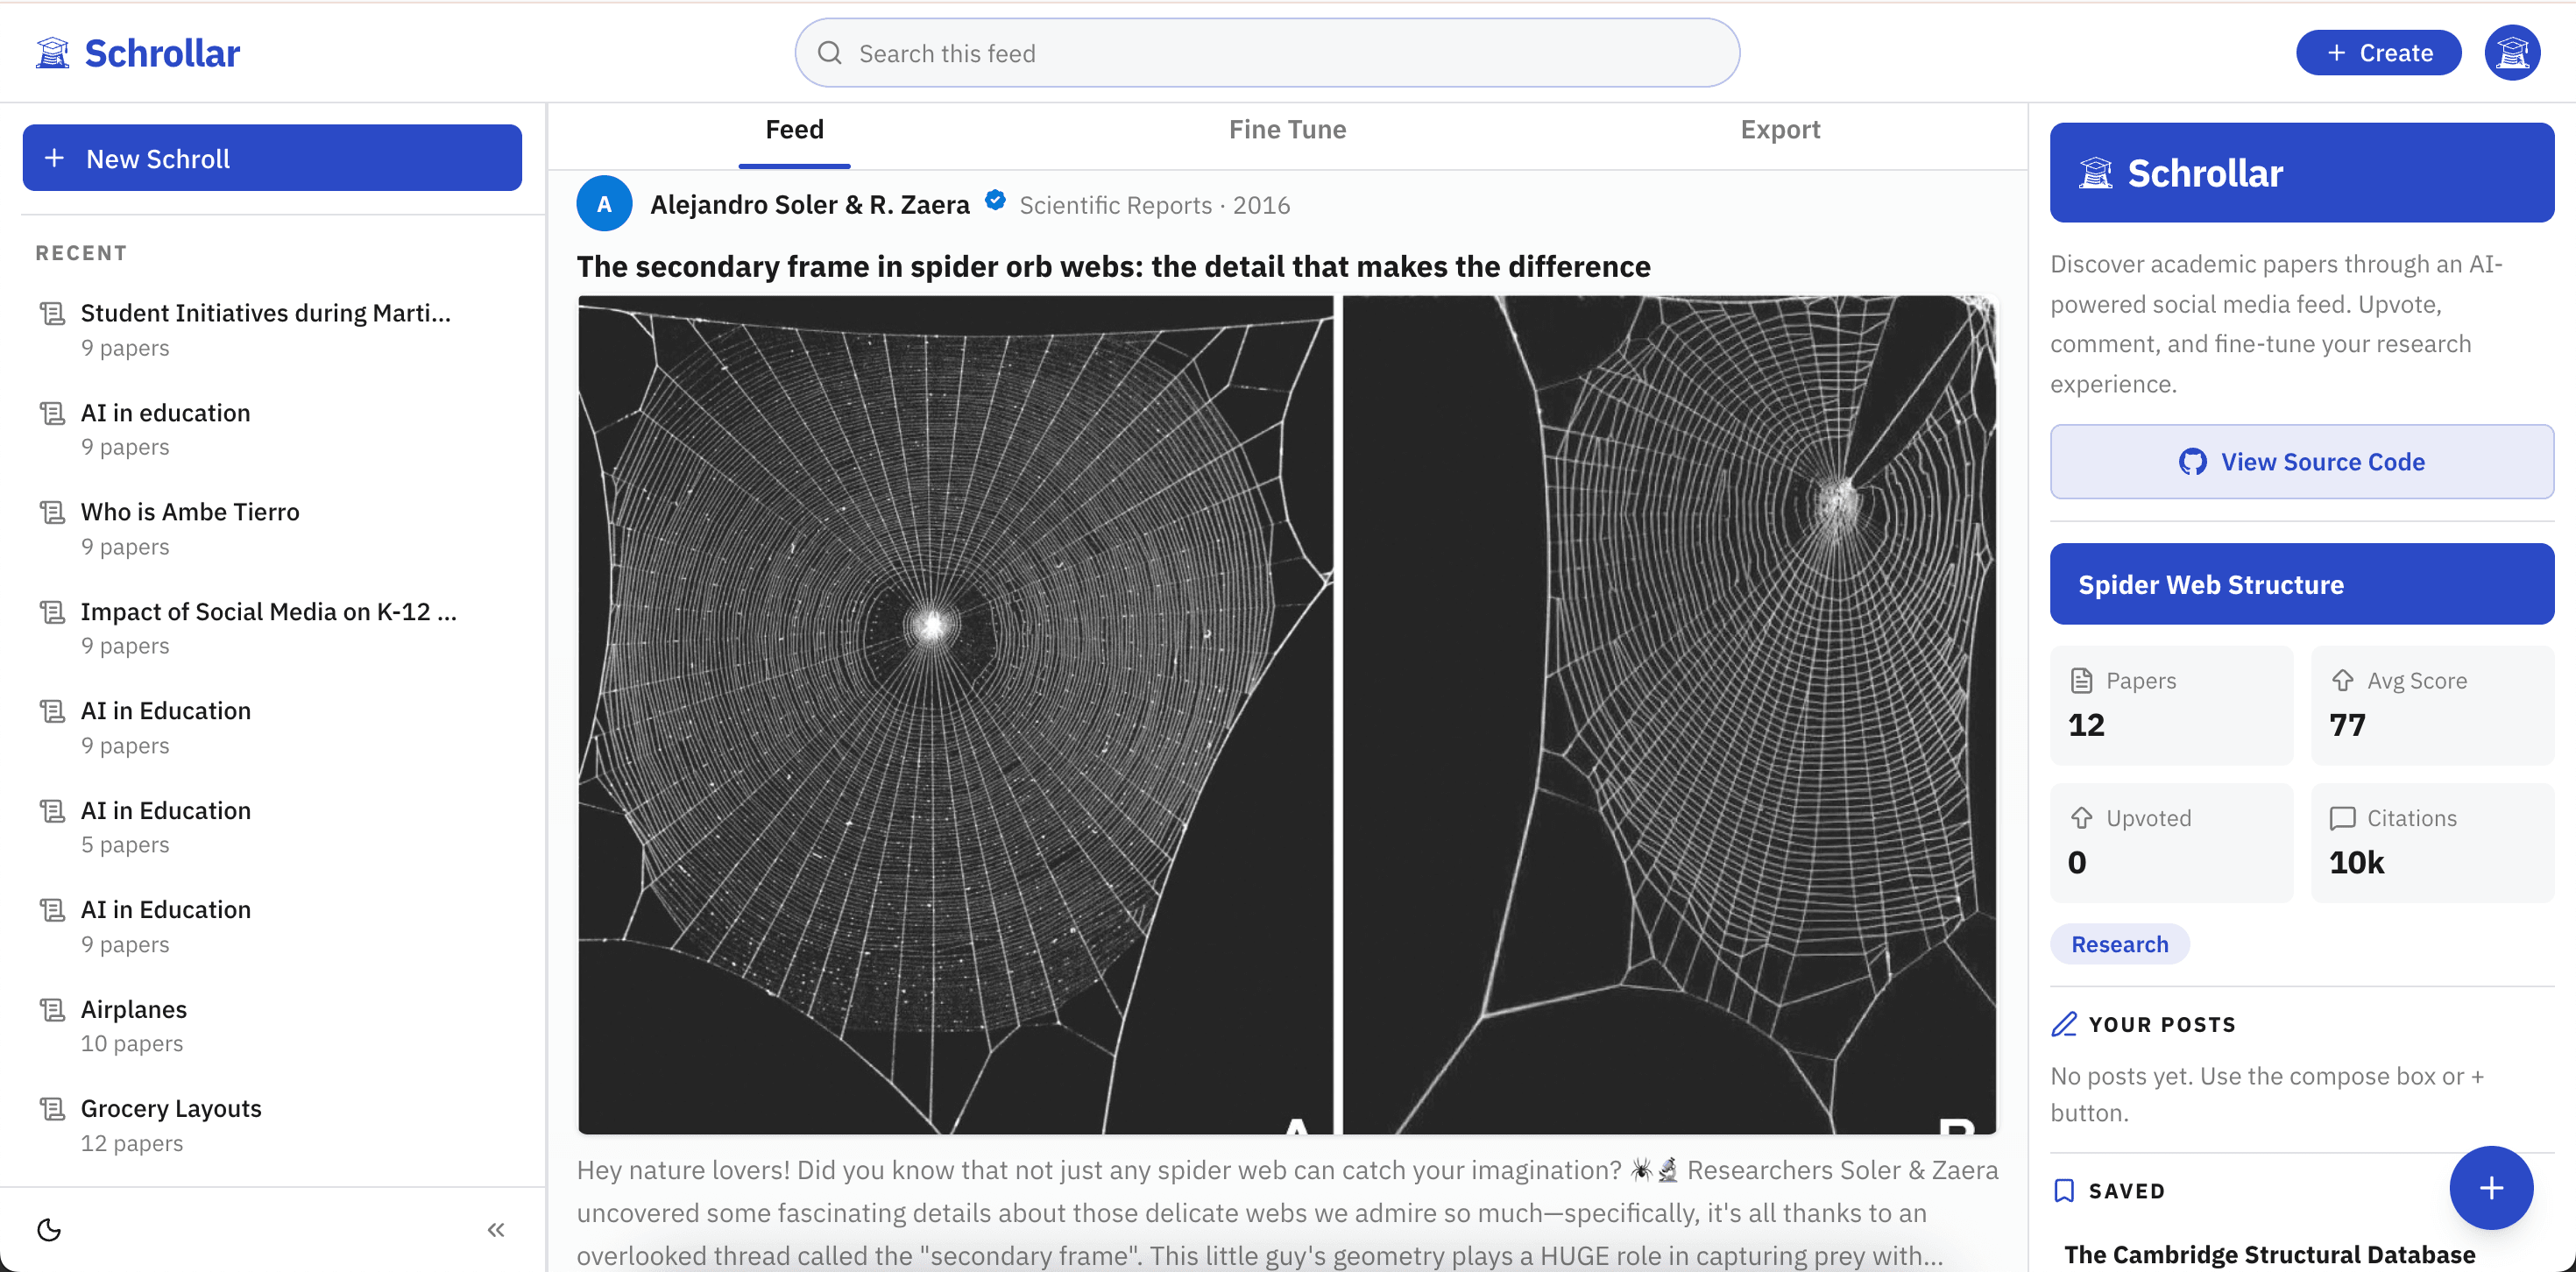Open saved item The Cambridge Structural Database
The height and width of the screenshot is (1272, 2576).
pyautogui.click(x=2269, y=1254)
